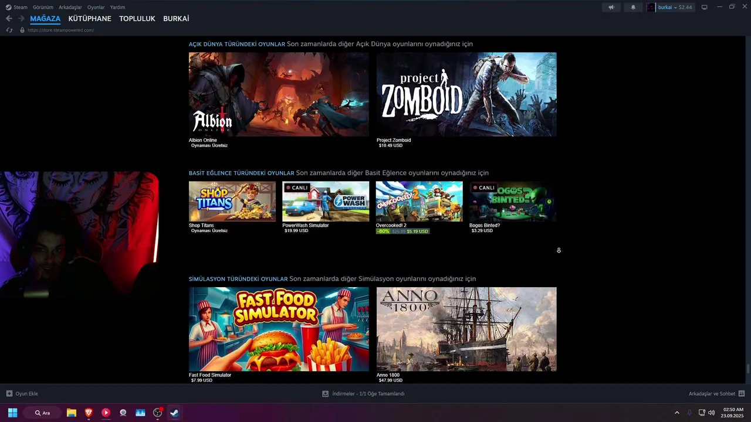The width and height of the screenshot is (751, 422).
Task: Open Arkadaşlar ve Sohbet
Action: click(x=716, y=394)
